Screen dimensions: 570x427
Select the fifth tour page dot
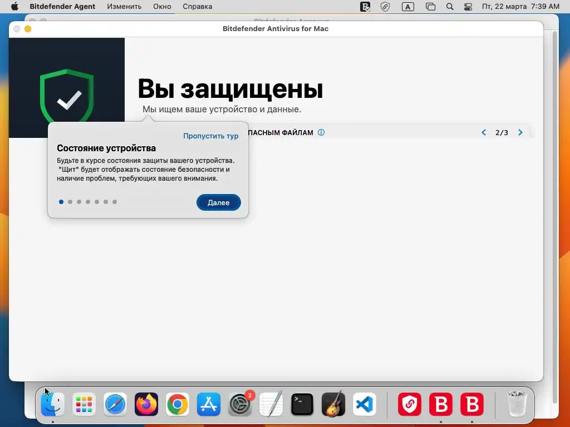97,202
